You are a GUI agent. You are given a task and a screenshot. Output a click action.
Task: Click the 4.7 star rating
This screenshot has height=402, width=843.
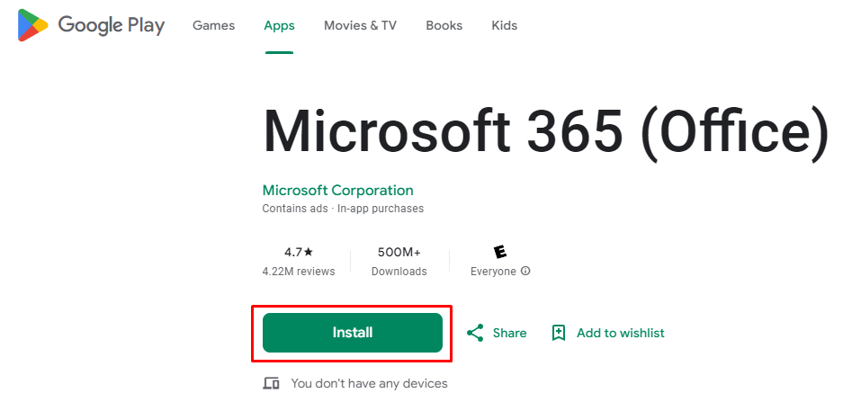(x=299, y=252)
